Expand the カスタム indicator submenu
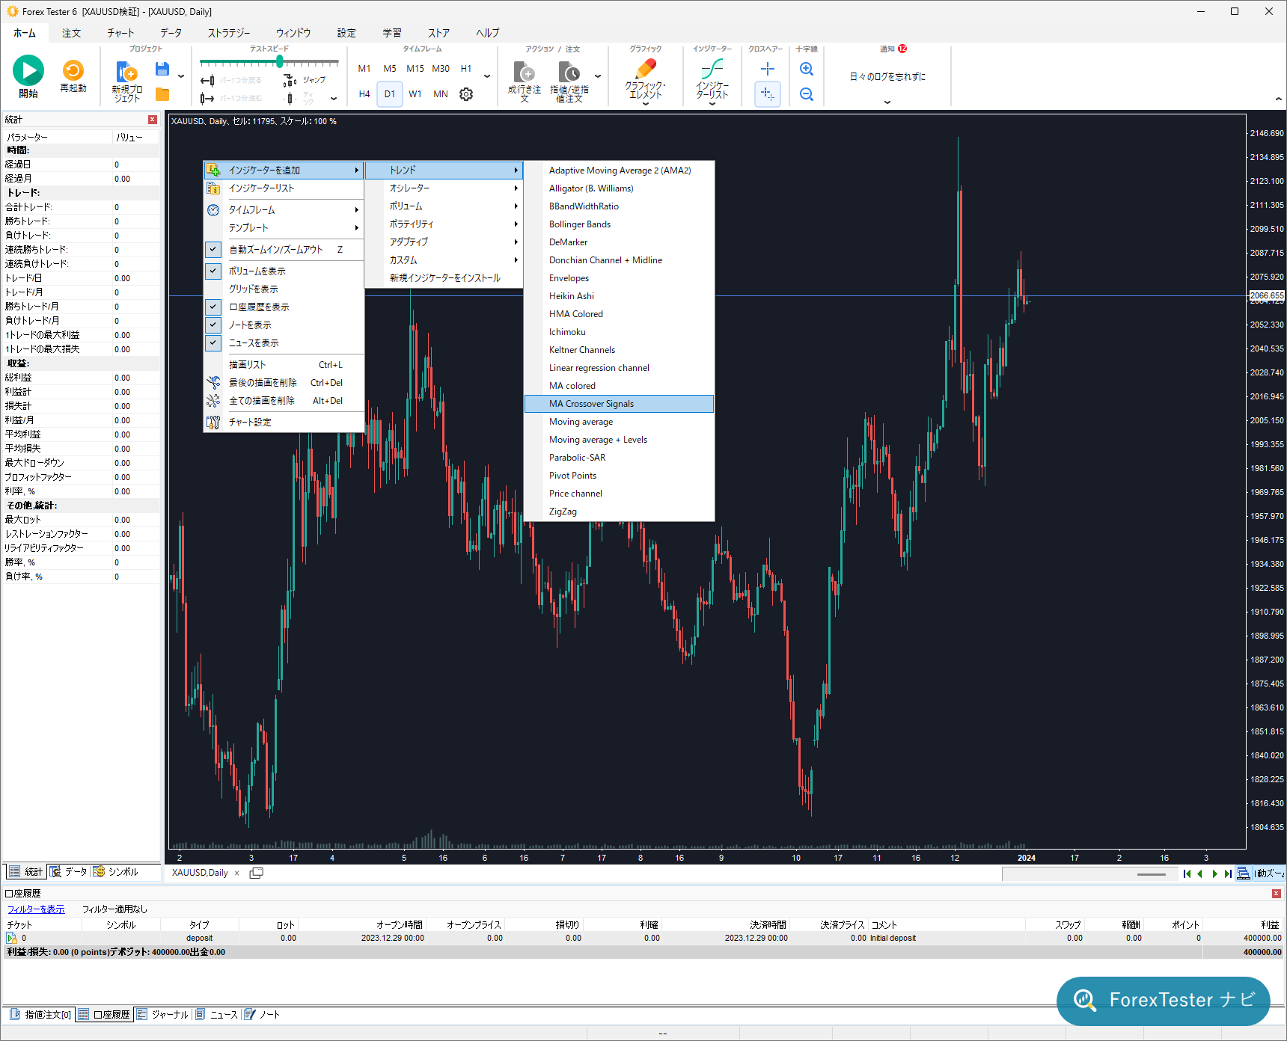This screenshot has width=1287, height=1041. 444,260
